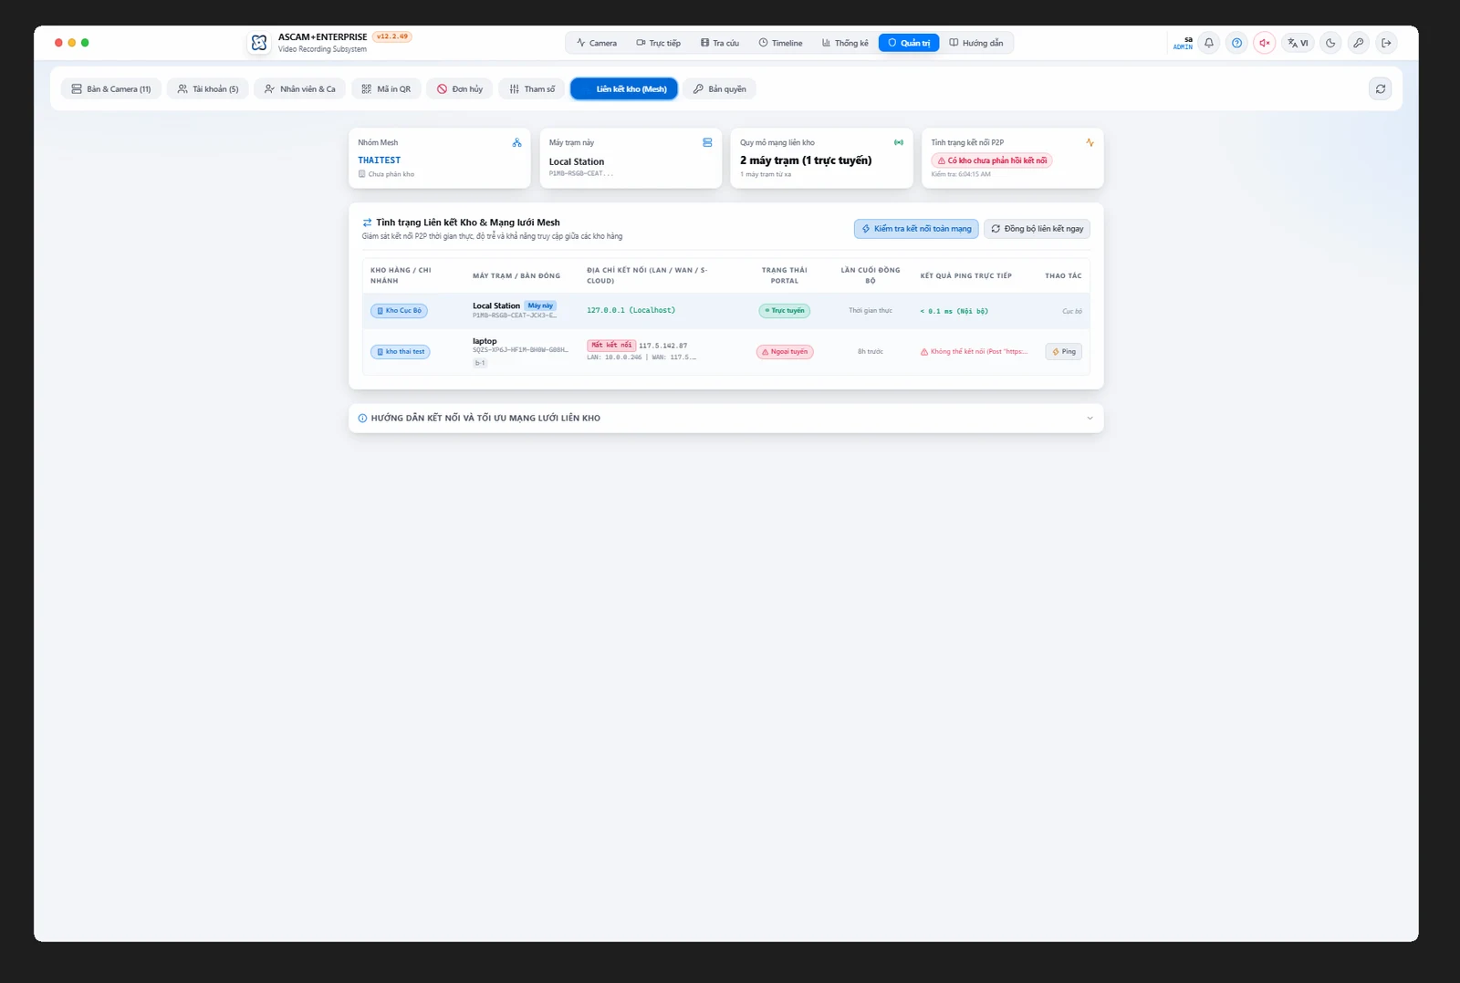
Task: Click the refresh icon at top right
Action: click(1381, 88)
